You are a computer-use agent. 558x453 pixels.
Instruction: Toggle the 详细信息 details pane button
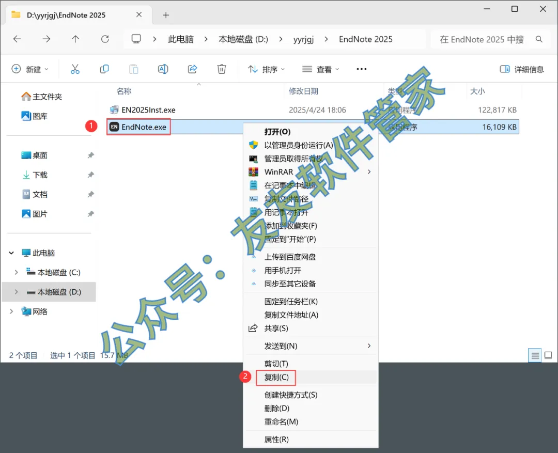coord(522,69)
